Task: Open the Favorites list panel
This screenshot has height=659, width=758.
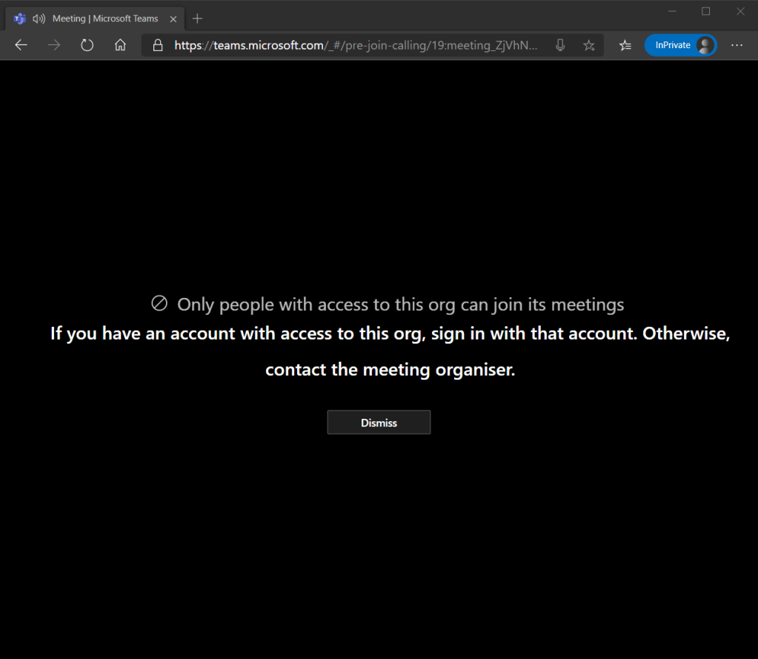Action: (x=625, y=45)
